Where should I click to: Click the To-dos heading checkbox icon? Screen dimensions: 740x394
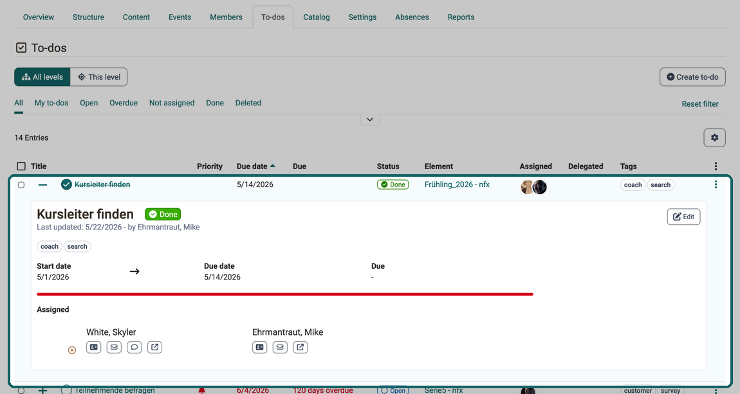(21, 48)
